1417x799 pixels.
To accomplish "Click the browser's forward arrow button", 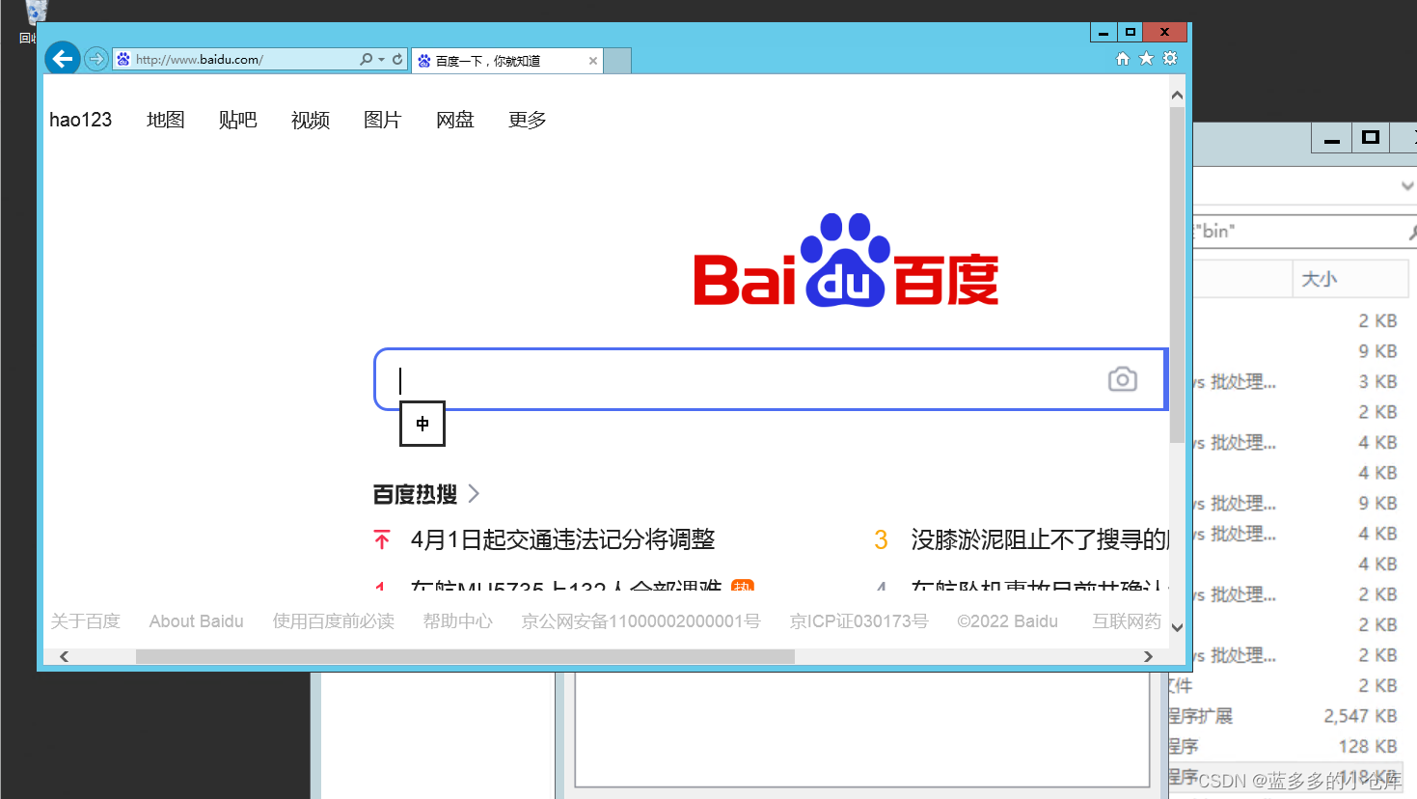I will click(x=96, y=59).
